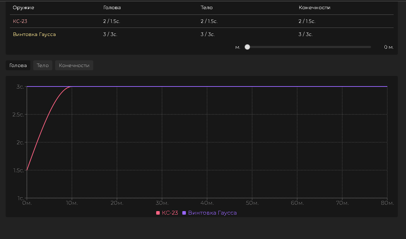This screenshot has height=239, width=406.
Task: Click the pink КС-23 legend color square
Action: 158,213
